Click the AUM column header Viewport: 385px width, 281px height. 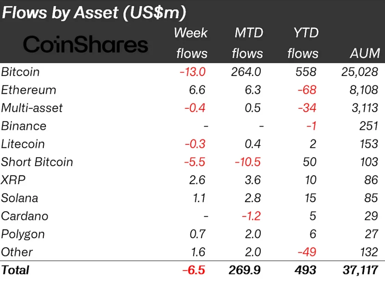click(x=365, y=53)
